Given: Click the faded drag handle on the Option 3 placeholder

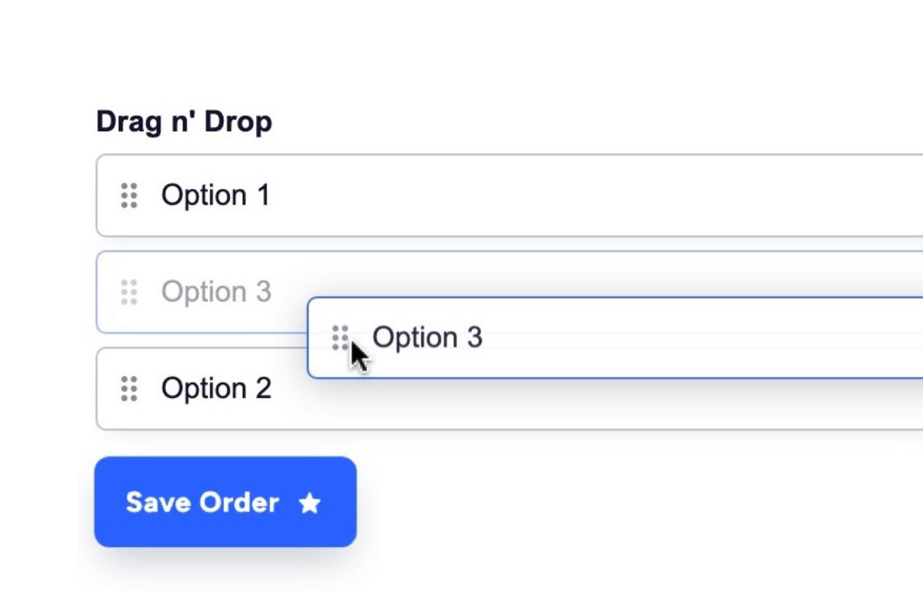Looking at the screenshot, I should point(129,291).
